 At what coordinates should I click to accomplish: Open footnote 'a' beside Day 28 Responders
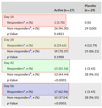(x=24, y=45)
